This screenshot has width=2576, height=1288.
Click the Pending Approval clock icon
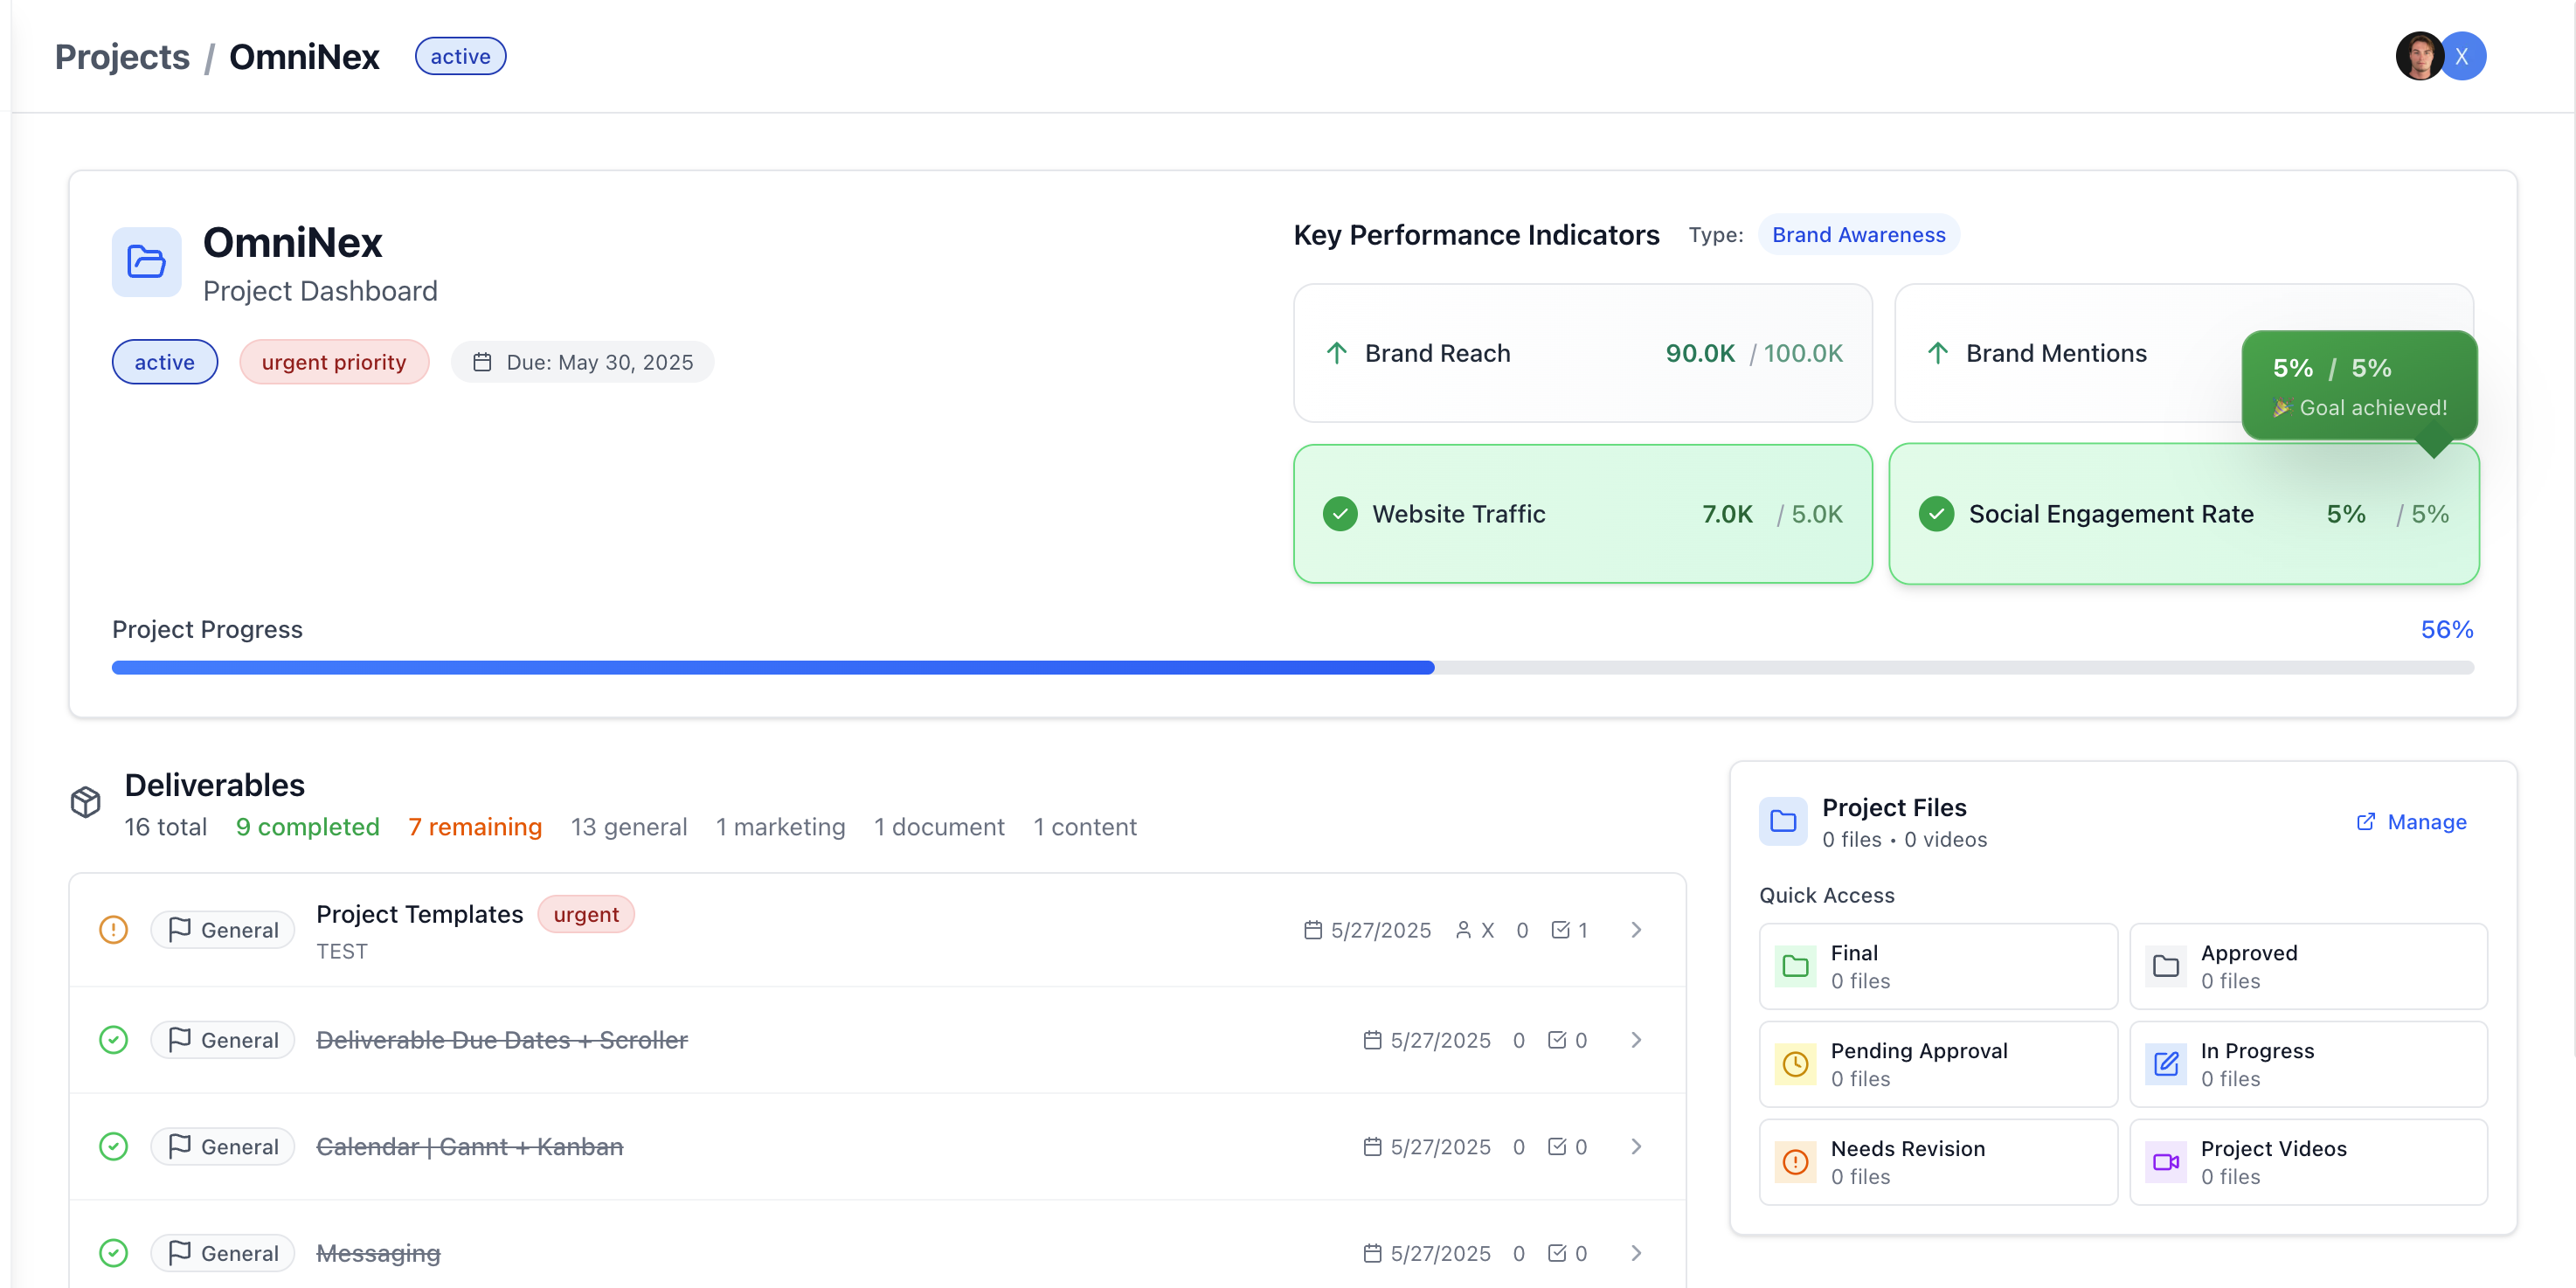click(x=1796, y=1064)
